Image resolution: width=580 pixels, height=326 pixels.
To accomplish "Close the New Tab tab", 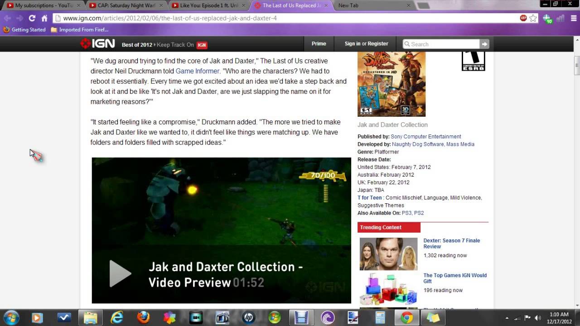I will pos(408,5).
